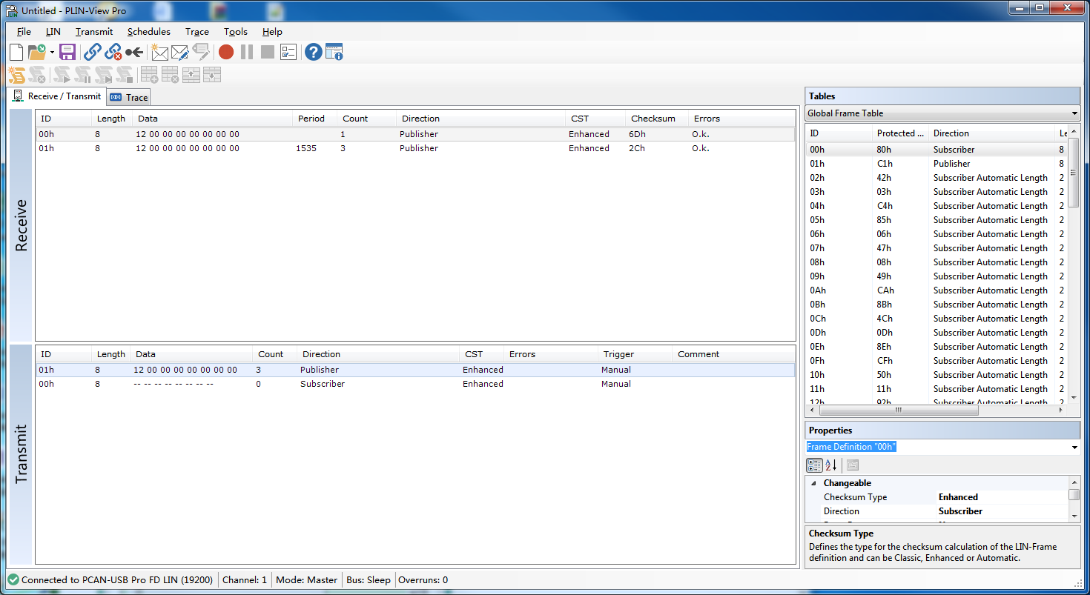The image size is (1090, 595).
Task: Click the Checksum column header in Receive
Action: (653, 119)
